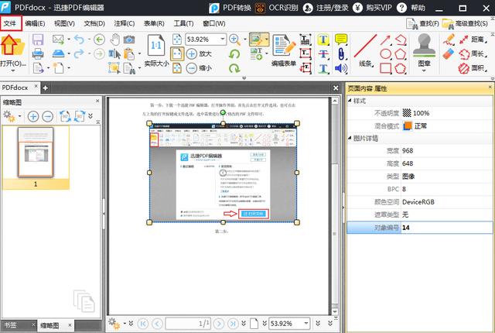Select the strikethrough text tool

click(x=323, y=53)
